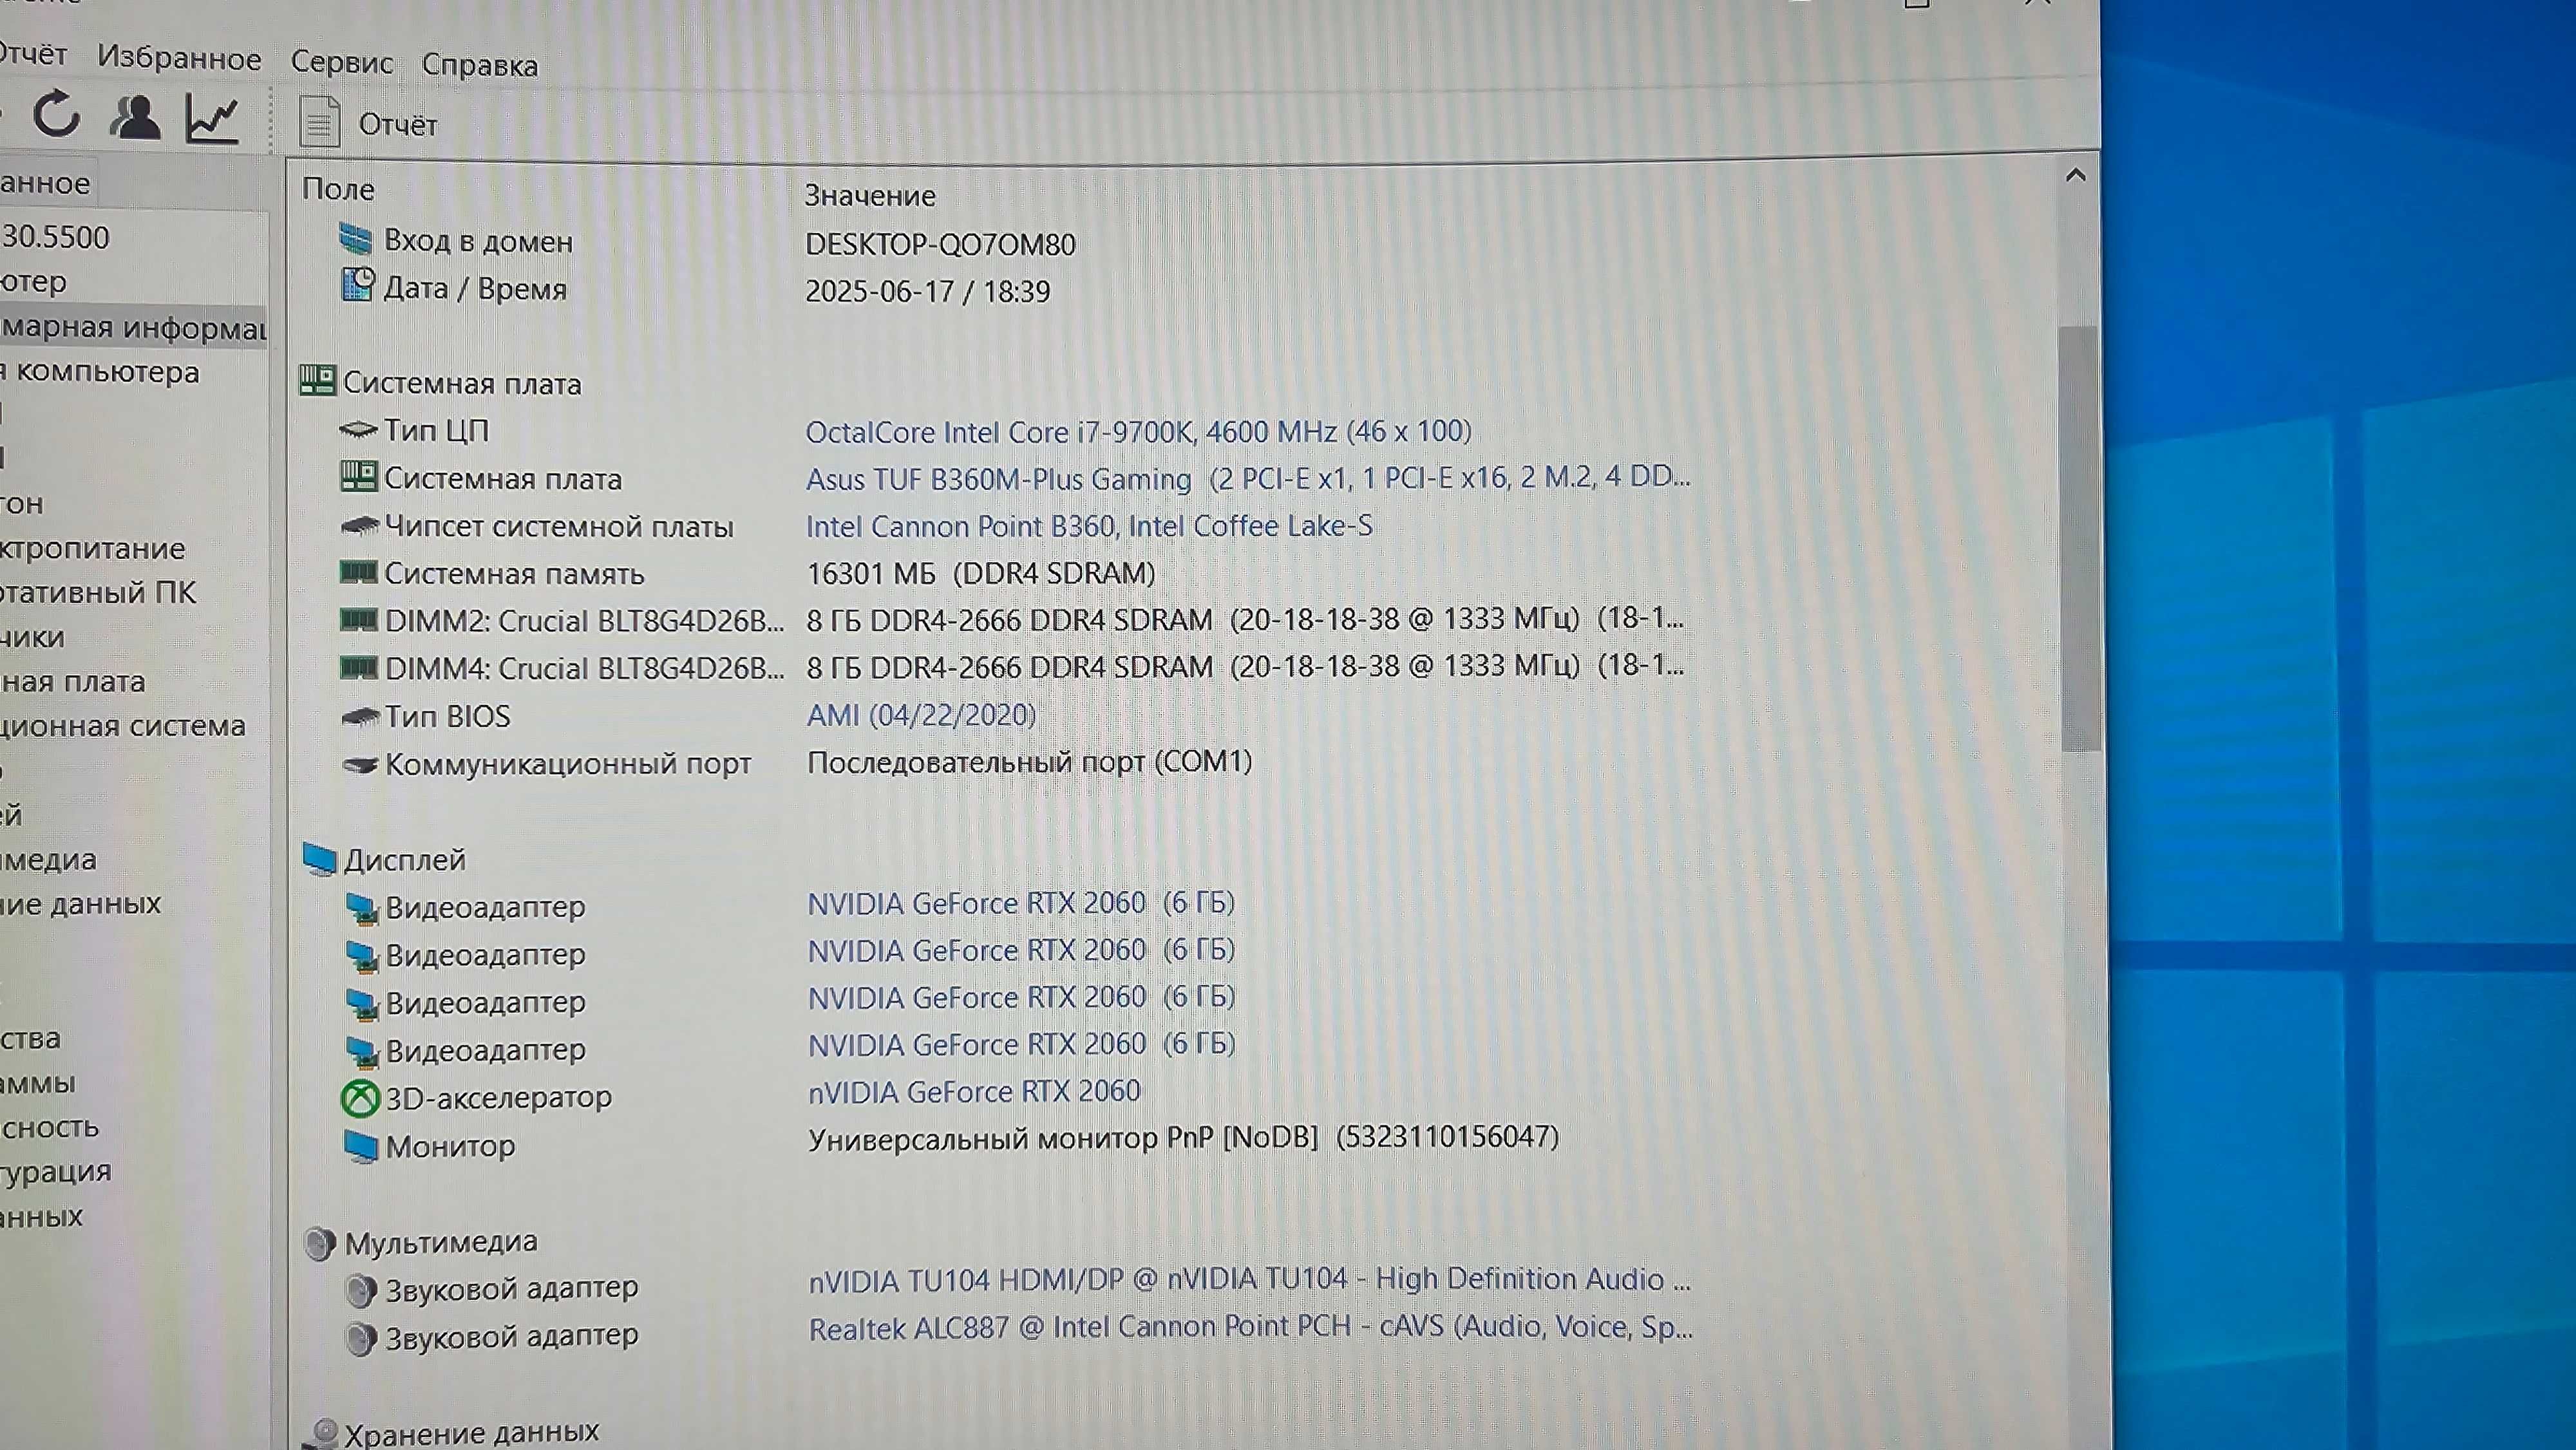Click the Дисплей section monitor icon
The image size is (2576, 1450).
click(320, 859)
